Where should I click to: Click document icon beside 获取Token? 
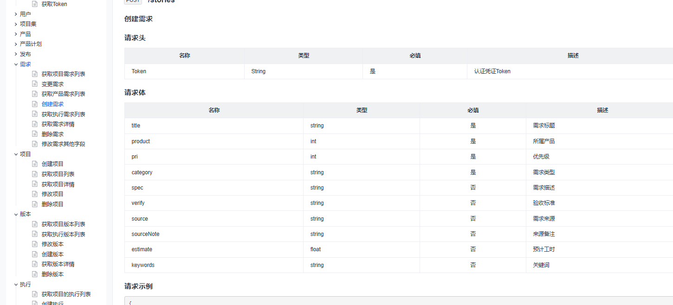34,4
